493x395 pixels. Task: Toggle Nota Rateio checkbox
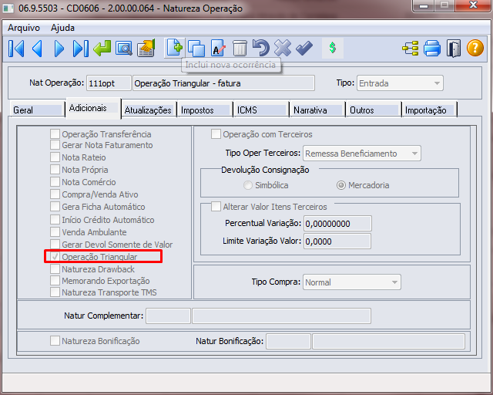pyautogui.click(x=55, y=157)
